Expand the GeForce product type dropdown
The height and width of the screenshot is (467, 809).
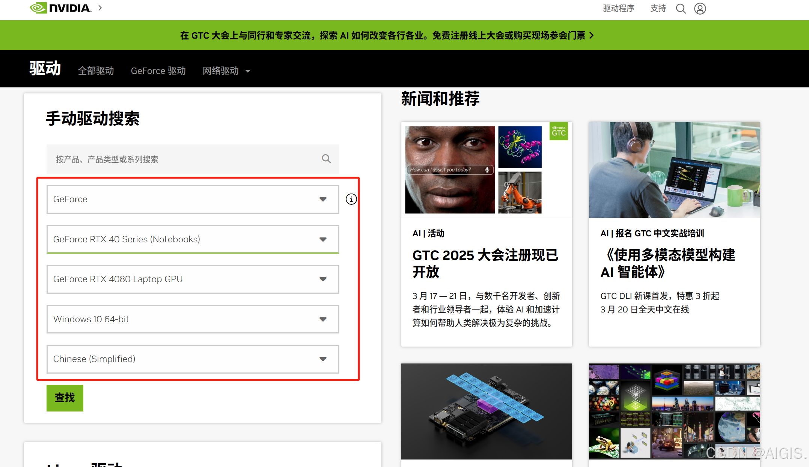pos(193,199)
